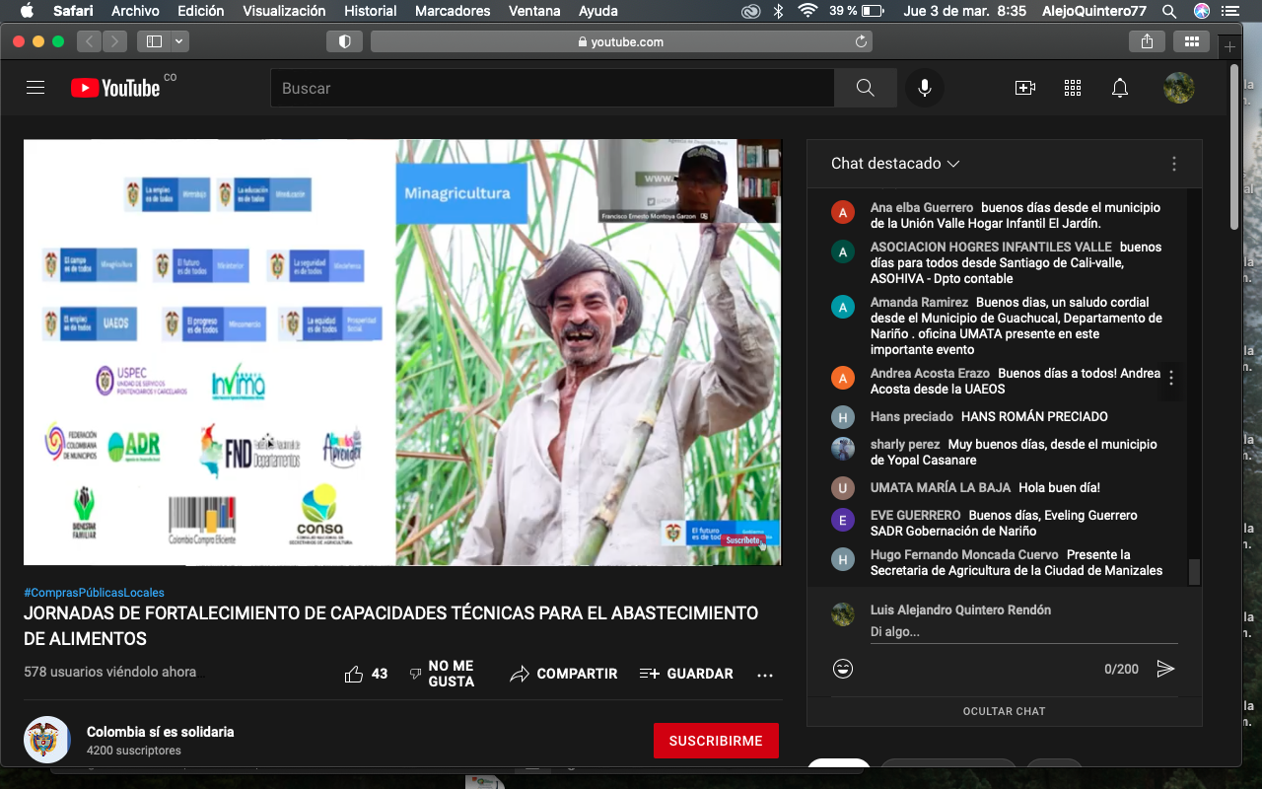Share the video with COMPARTIR
The width and height of the screenshot is (1262, 789).
click(564, 674)
